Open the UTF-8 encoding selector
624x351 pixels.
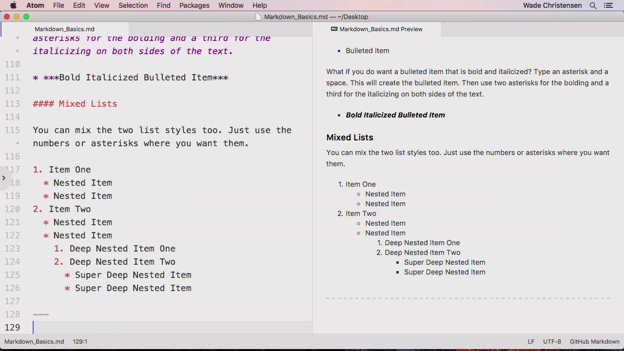point(552,342)
